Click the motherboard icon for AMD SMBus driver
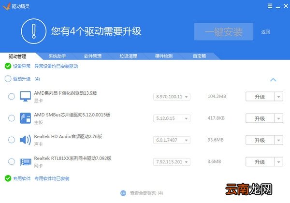 point(25,118)
